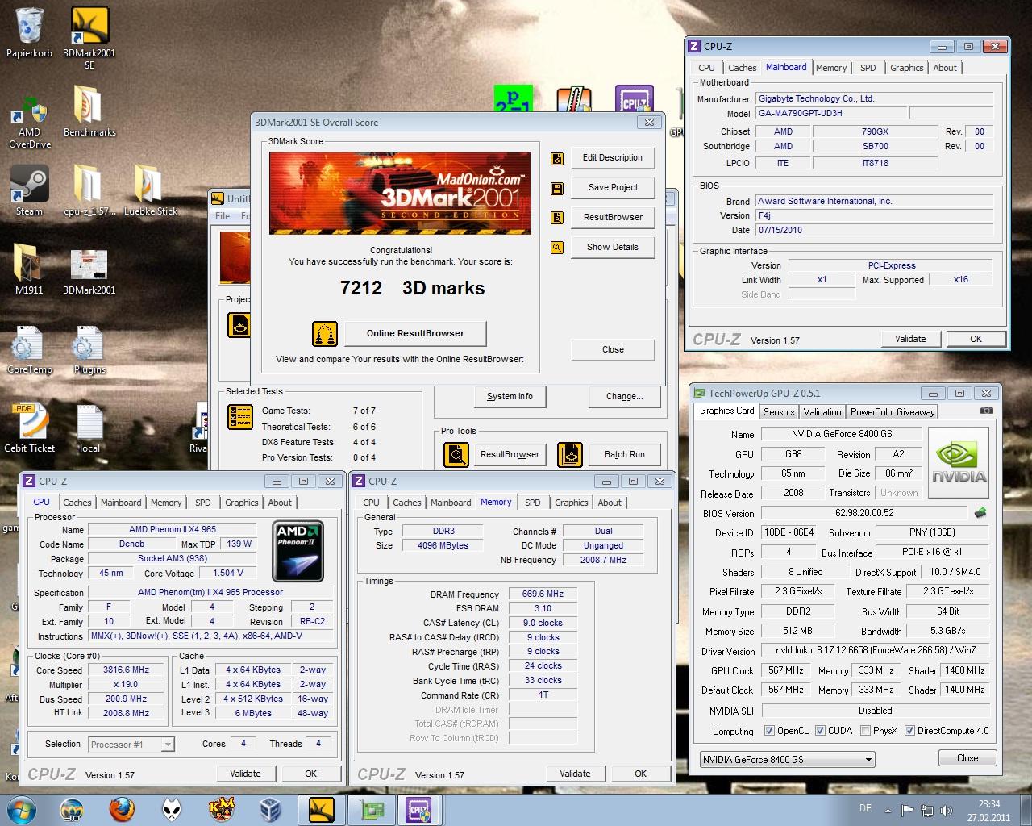
Task: Click the DE language indicator in taskbar
Action: tap(865, 808)
